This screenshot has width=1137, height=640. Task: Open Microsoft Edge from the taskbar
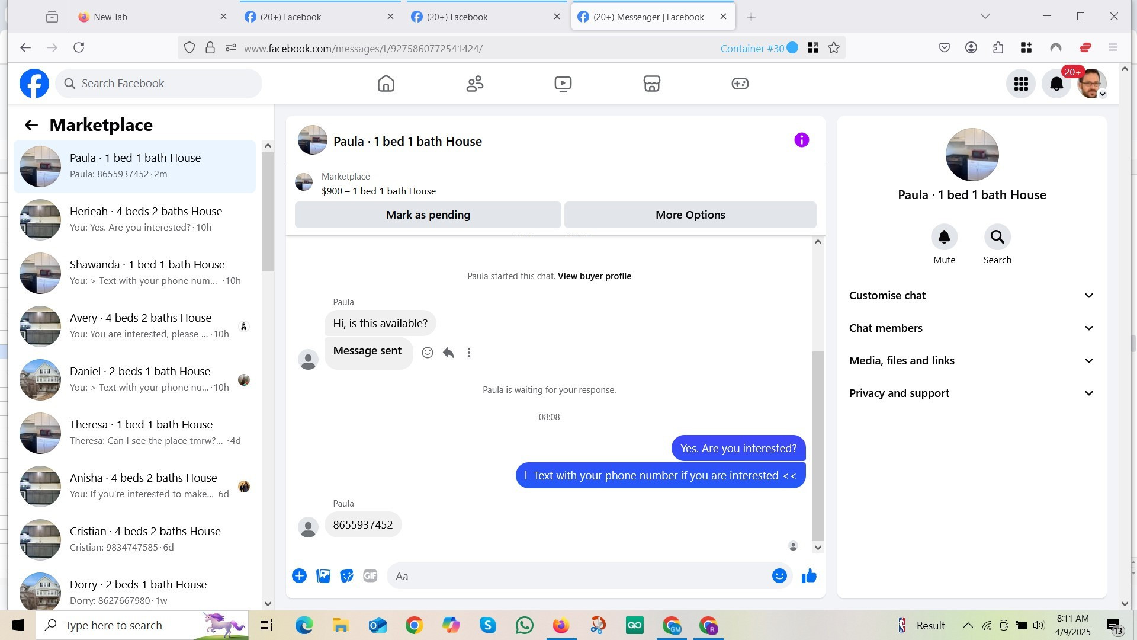(304, 625)
